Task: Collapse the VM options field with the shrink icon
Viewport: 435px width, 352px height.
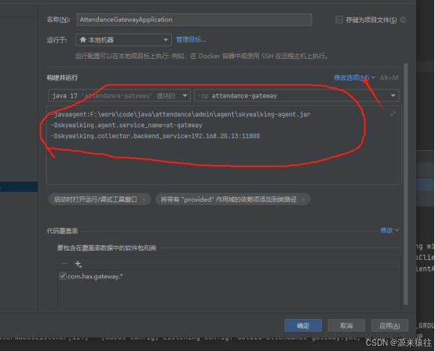Action: point(393,114)
